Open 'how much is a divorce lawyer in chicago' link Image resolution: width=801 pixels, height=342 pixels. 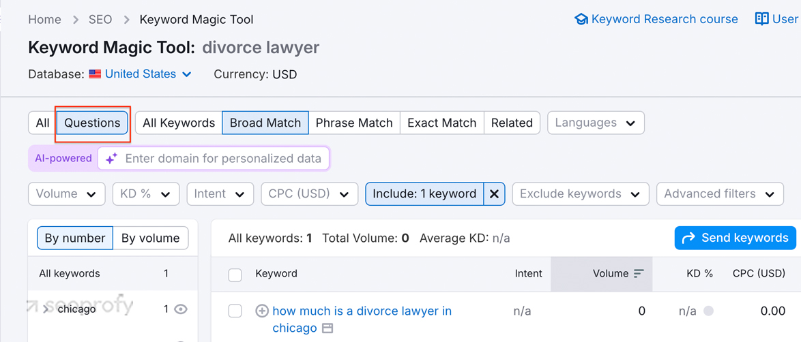point(362,319)
